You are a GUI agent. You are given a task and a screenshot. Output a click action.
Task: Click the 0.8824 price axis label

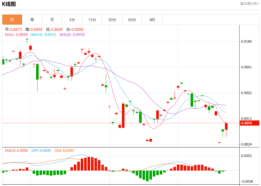pyautogui.click(x=246, y=144)
